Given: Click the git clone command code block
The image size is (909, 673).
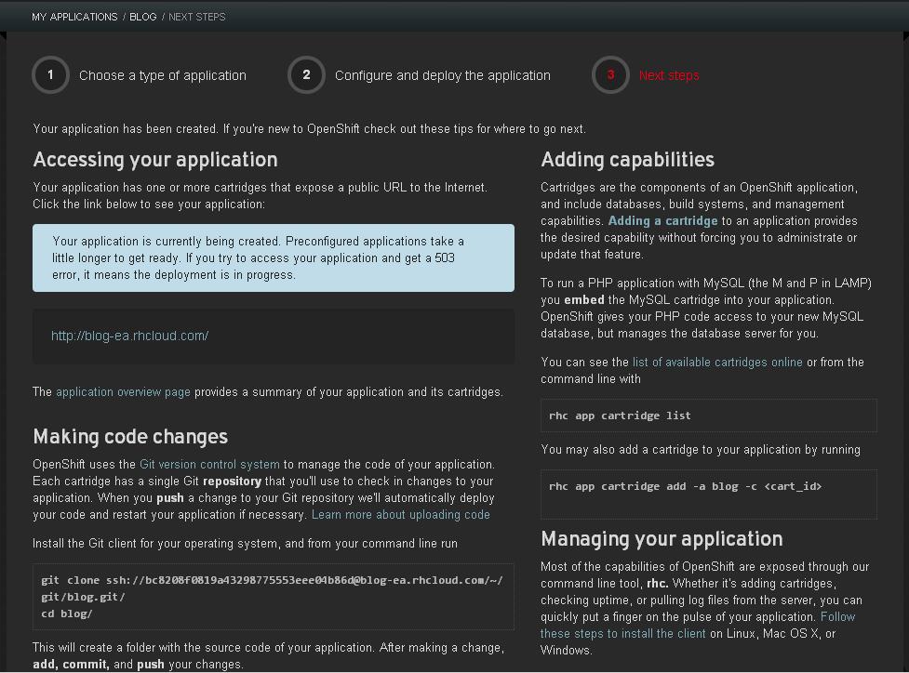Looking at the screenshot, I should pos(274,597).
